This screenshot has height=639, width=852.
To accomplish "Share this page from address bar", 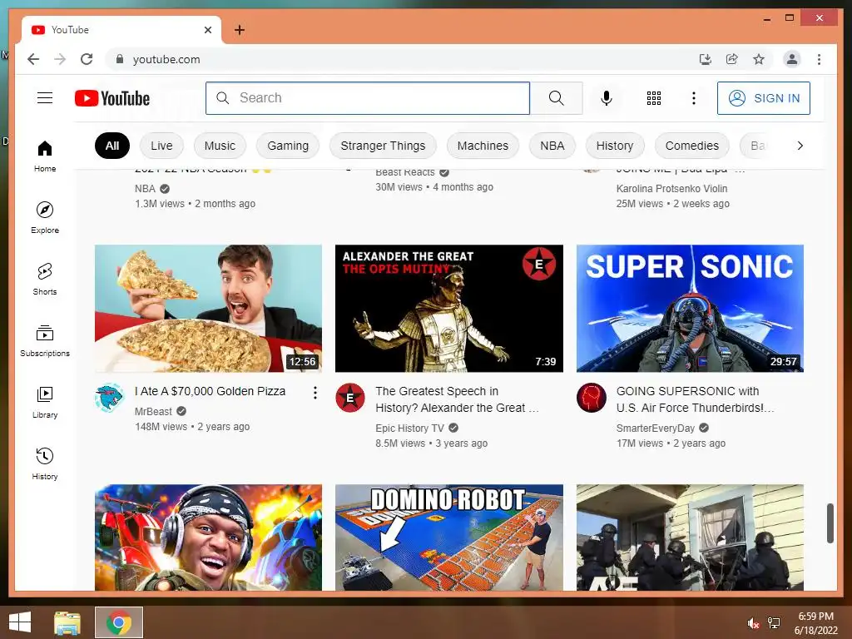I will click(732, 59).
